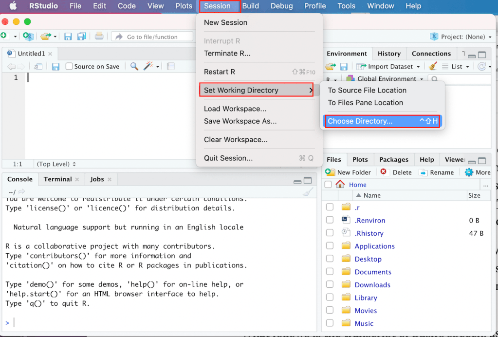Check the box next to .Renviron
Image resolution: width=498 pixels, height=337 pixels.
pyautogui.click(x=330, y=220)
